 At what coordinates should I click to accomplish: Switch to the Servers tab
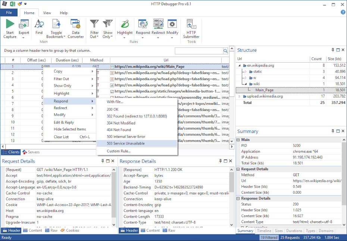point(31,152)
